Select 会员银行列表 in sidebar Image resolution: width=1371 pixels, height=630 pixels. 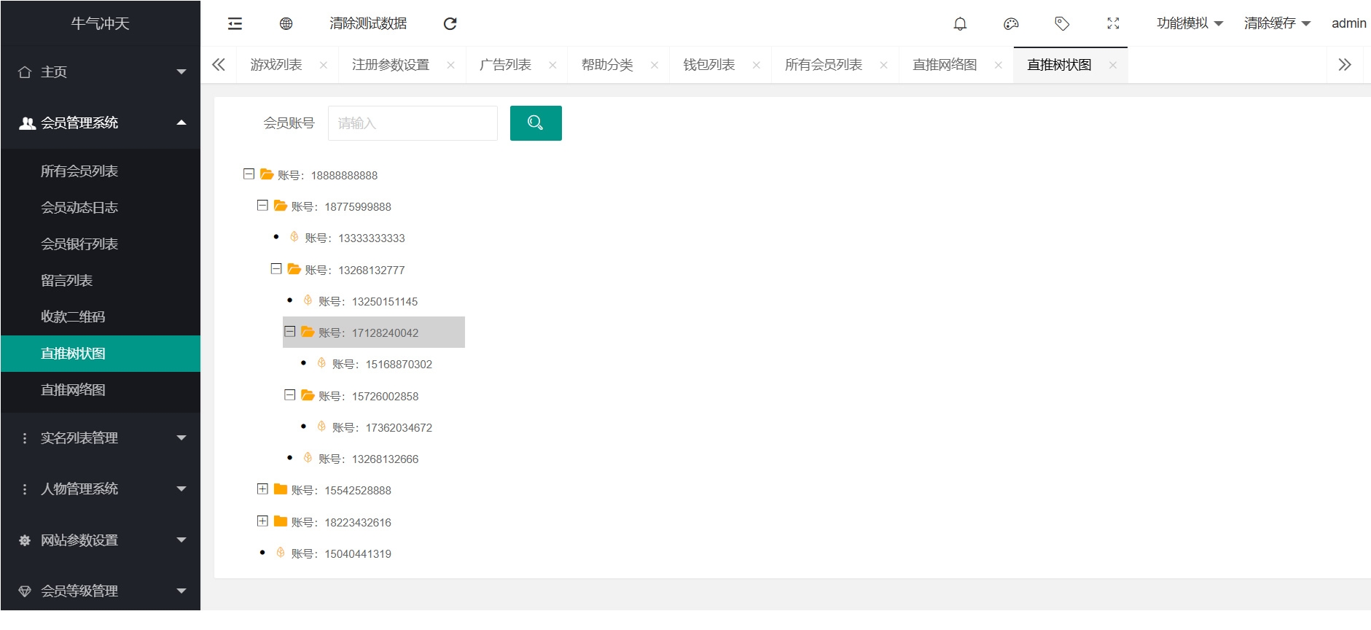79,244
